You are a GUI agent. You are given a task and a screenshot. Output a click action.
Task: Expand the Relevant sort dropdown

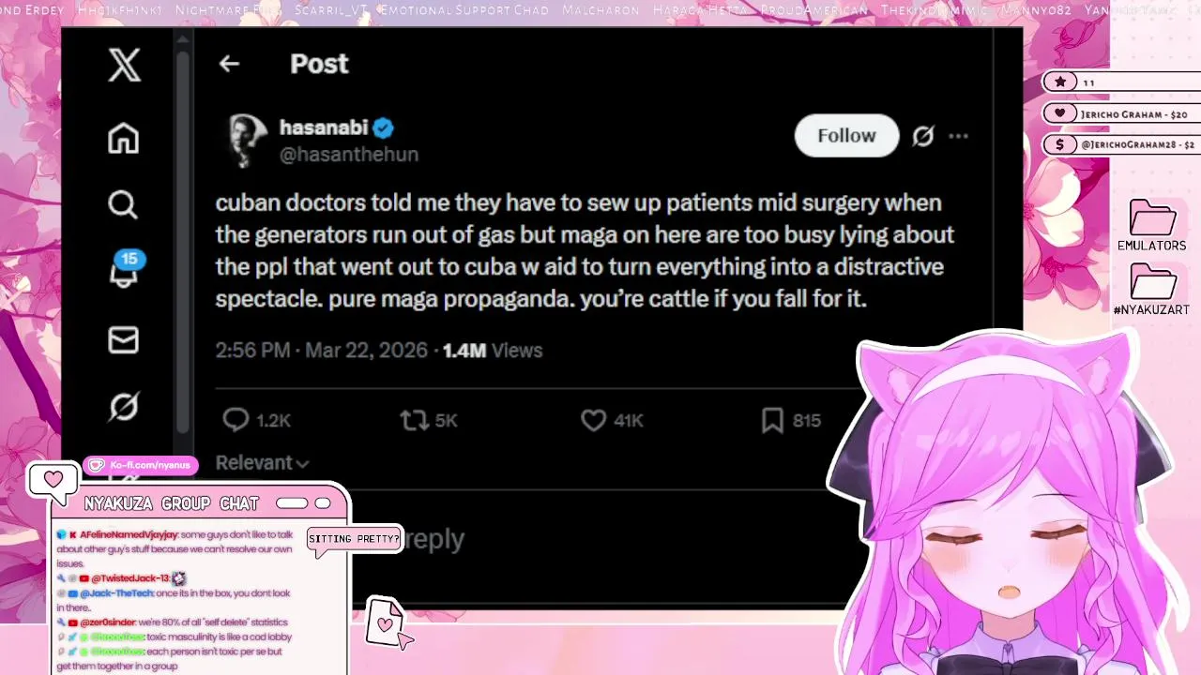[263, 462]
